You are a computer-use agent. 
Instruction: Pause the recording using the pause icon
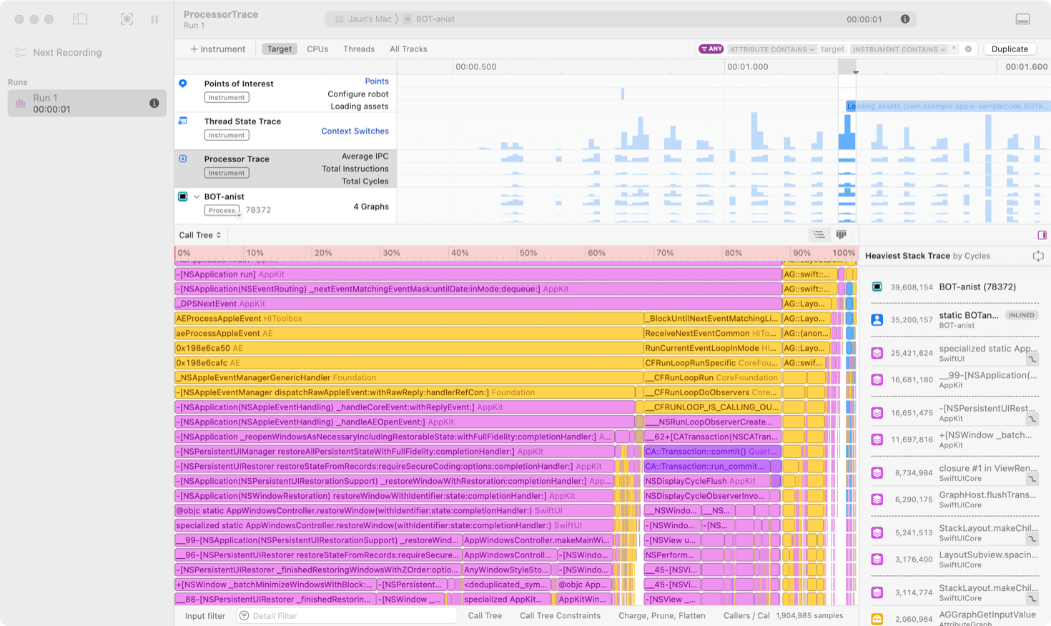[x=154, y=19]
